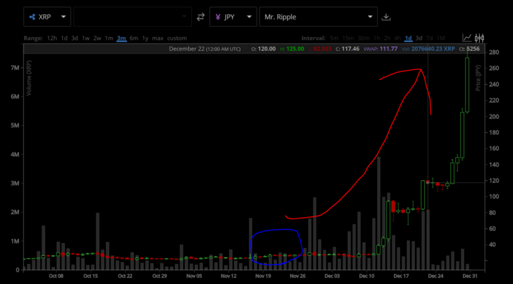513x284 pixels.
Task: Click the 40 price axis label
Action: [493, 245]
